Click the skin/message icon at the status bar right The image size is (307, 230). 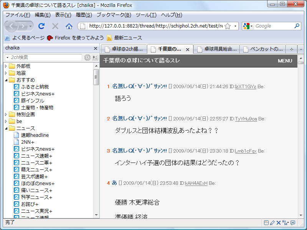[x=292, y=223]
